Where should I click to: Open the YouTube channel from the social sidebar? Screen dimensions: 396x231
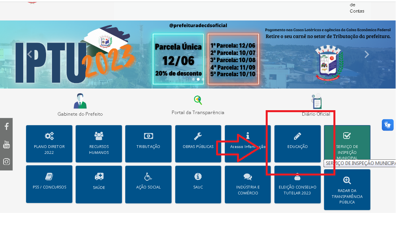coord(6,144)
